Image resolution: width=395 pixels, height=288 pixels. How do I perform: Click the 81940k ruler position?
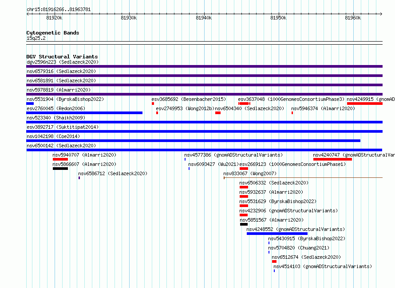tap(204, 18)
